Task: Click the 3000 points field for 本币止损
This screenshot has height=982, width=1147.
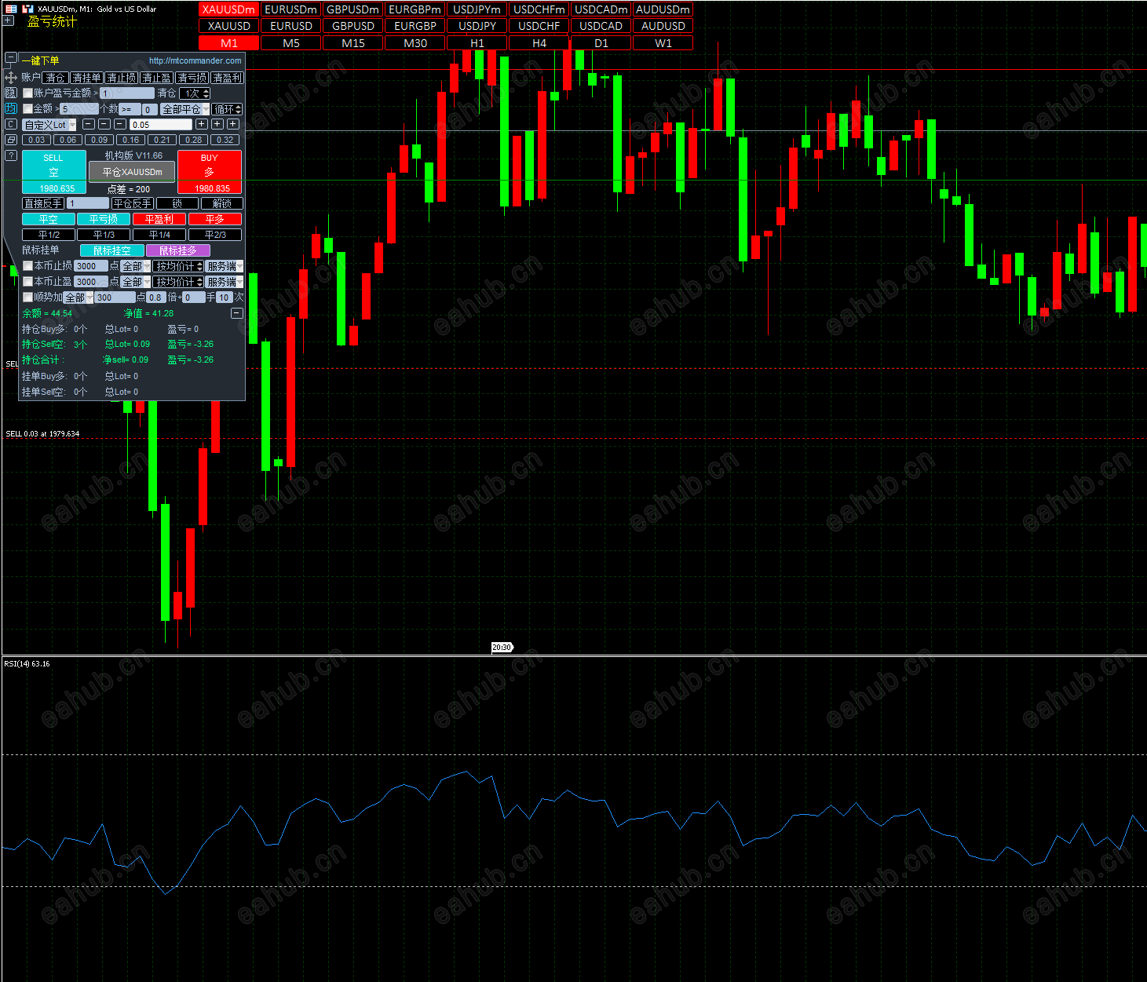Action: pos(91,266)
